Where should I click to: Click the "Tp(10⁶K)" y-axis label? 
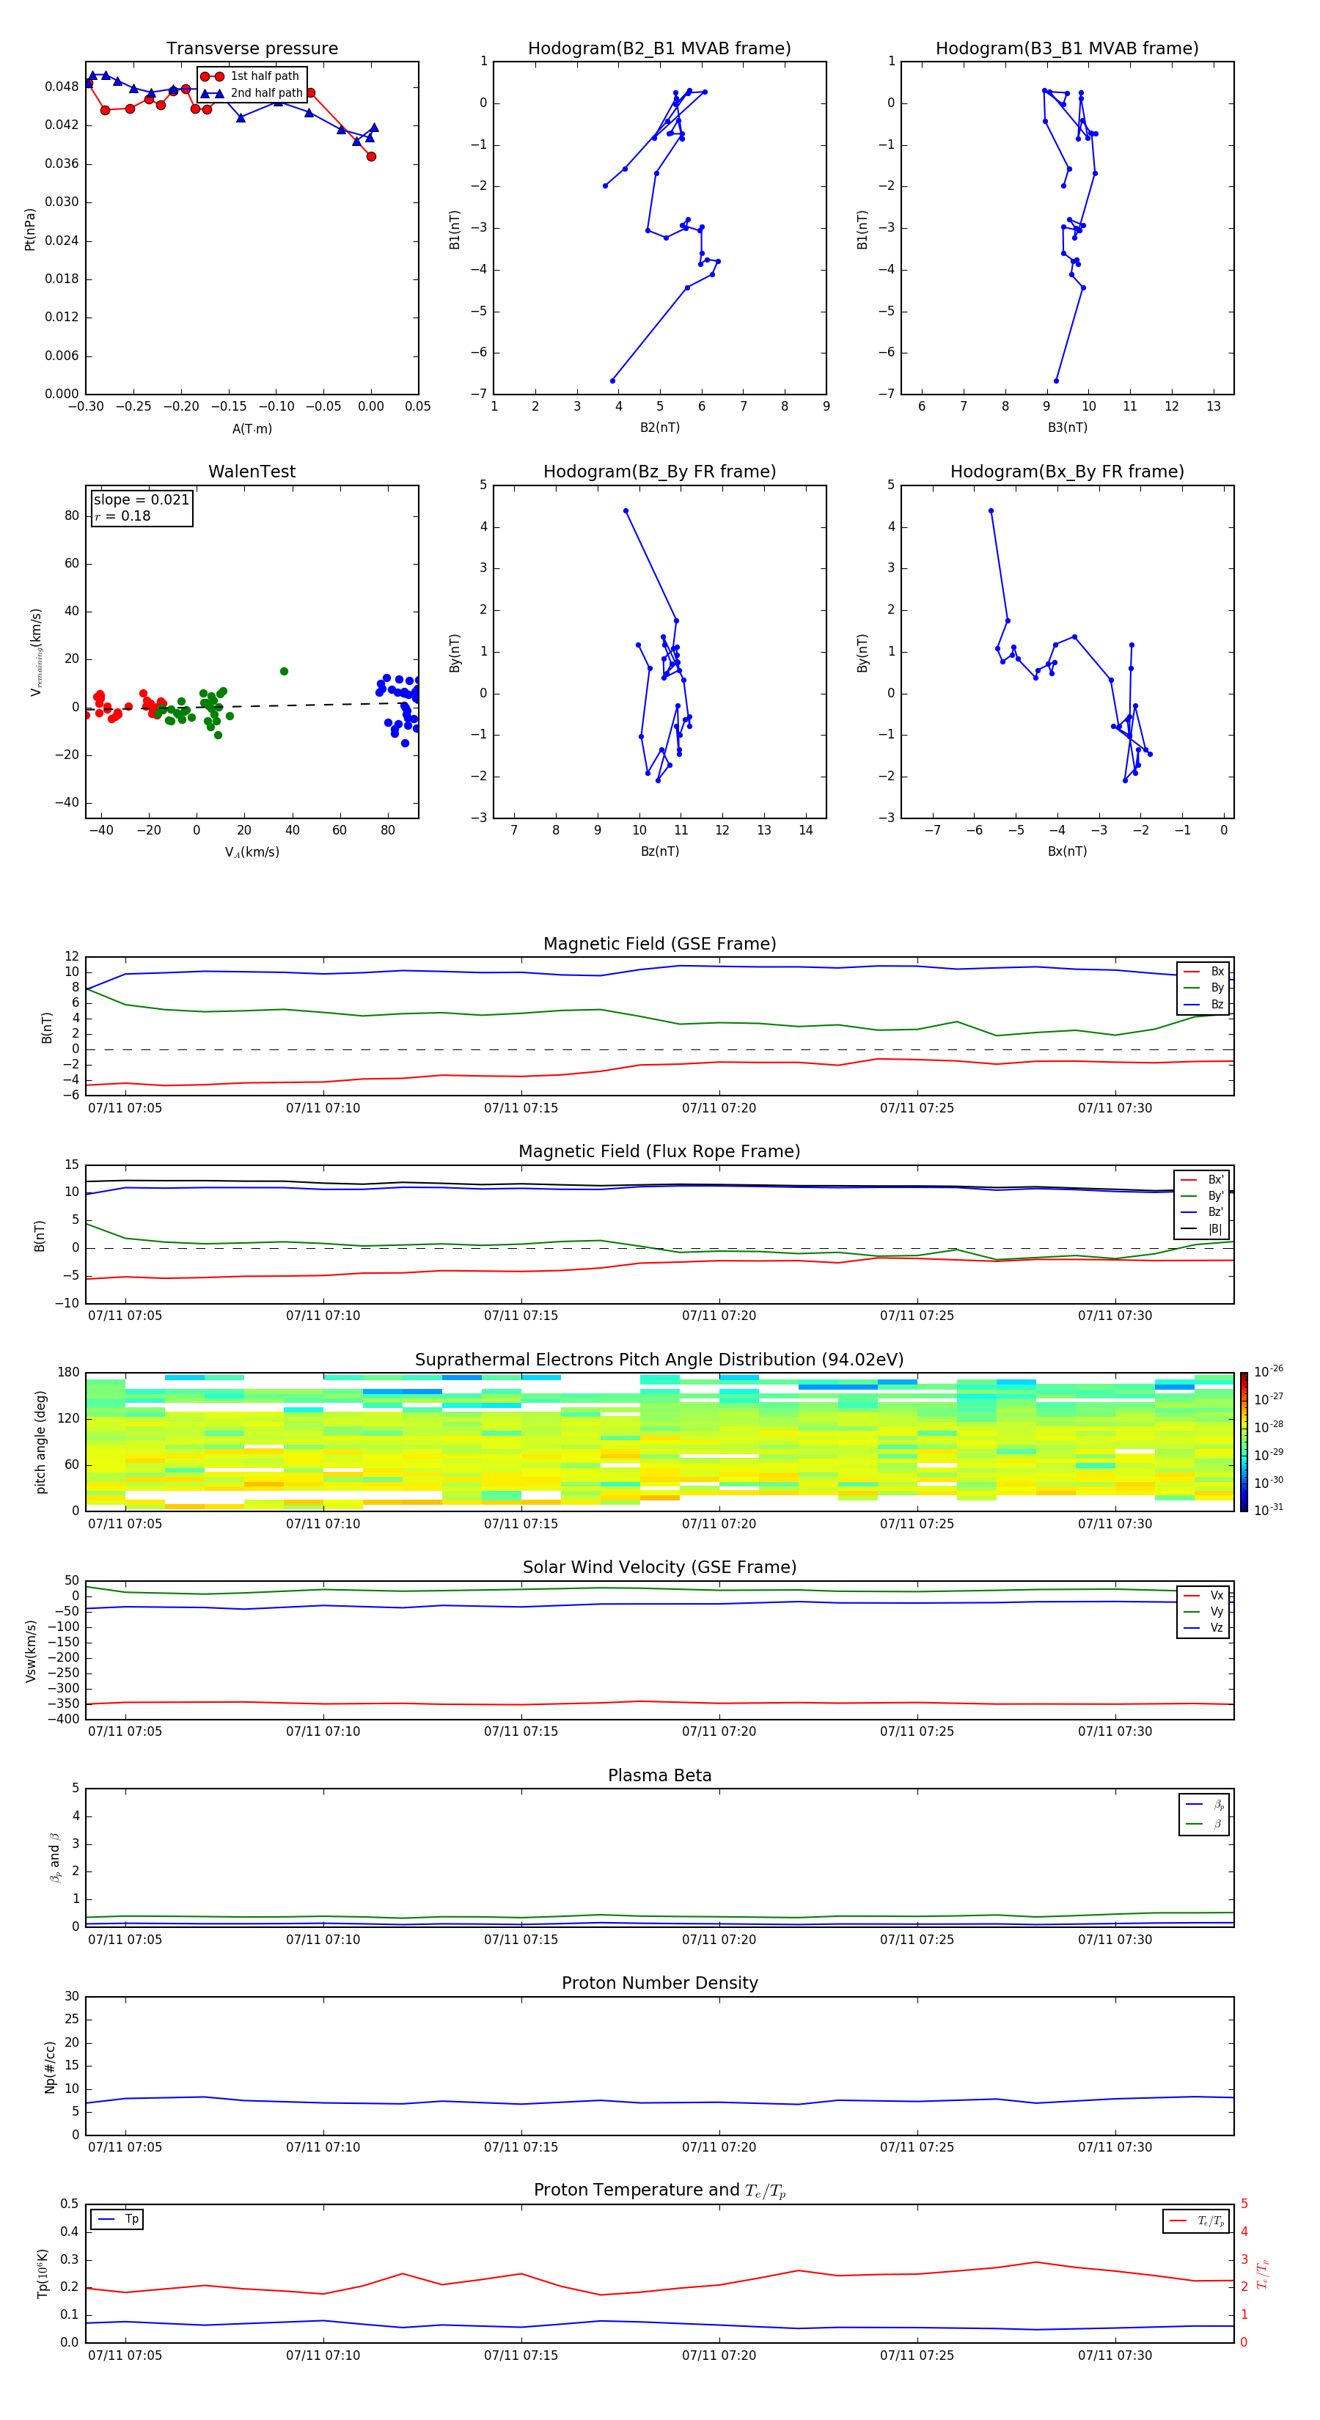click(x=41, y=2273)
